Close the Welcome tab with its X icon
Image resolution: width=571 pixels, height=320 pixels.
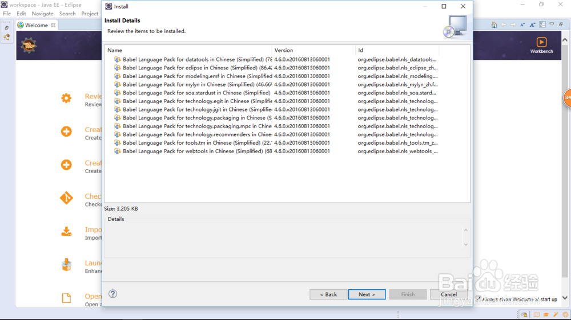point(53,25)
